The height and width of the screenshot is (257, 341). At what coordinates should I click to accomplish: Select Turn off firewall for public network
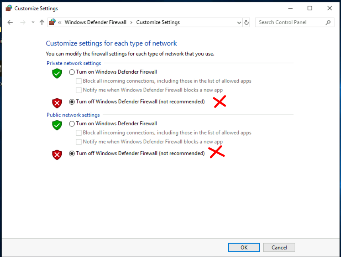(72, 154)
